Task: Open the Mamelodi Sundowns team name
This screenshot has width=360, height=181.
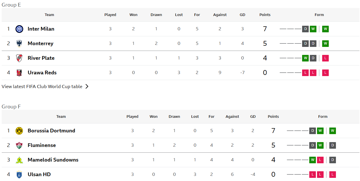Action: (53, 160)
